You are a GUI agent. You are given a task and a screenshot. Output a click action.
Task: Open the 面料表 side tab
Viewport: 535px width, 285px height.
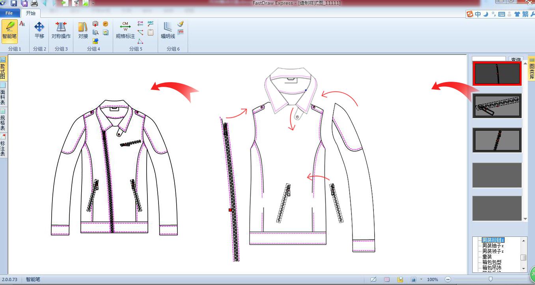pos(3,94)
